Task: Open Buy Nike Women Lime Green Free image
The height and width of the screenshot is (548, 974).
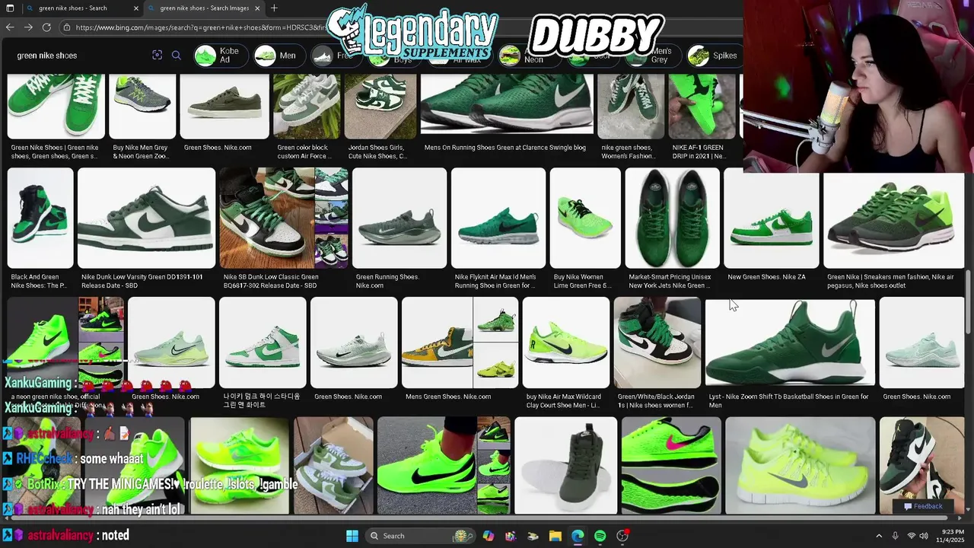Action: coord(585,218)
